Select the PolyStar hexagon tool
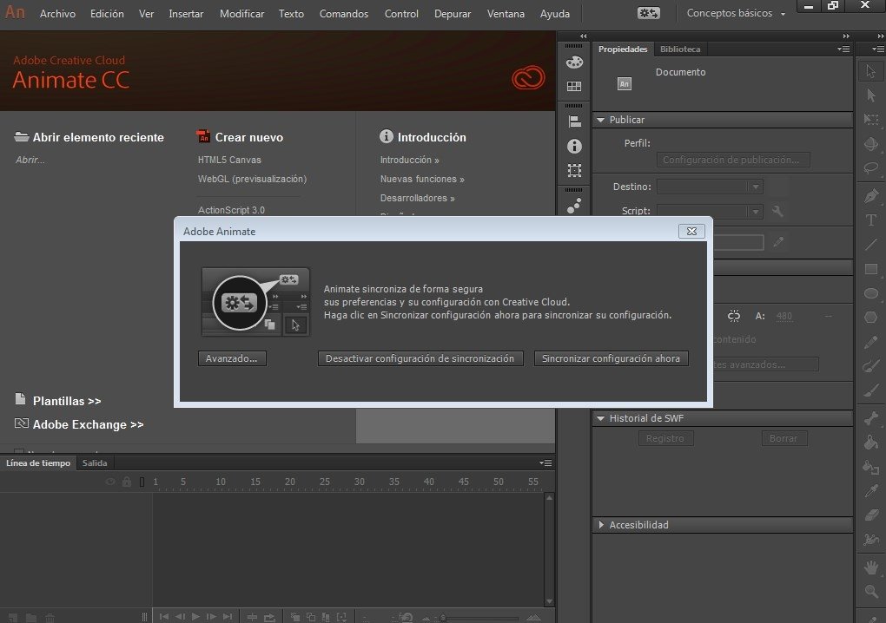 point(870,318)
